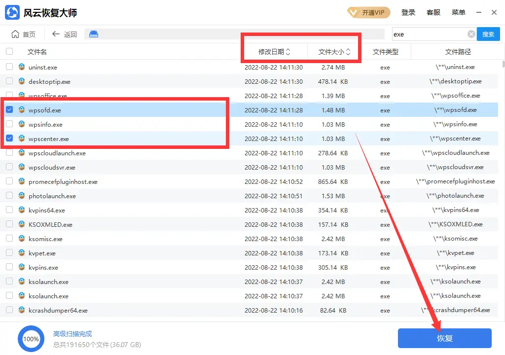Open 客服 customer service

[x=433, y=12]
